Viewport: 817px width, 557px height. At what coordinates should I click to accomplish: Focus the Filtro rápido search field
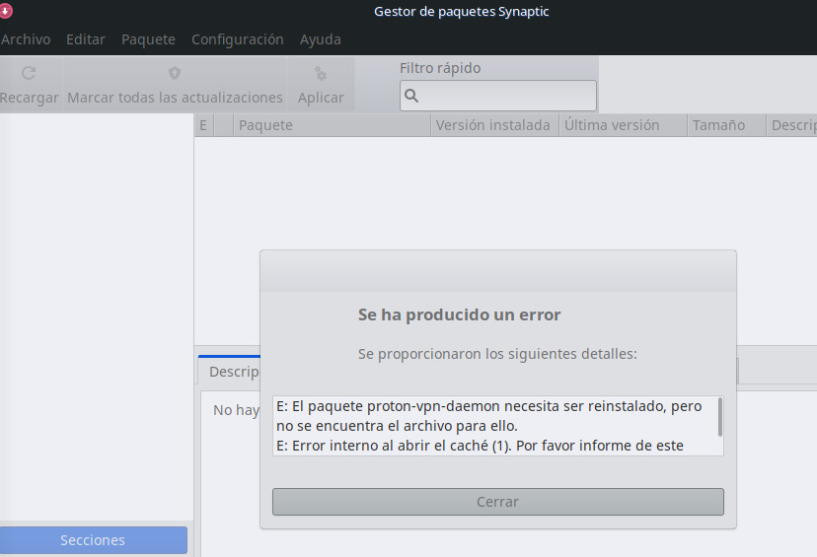point(498,96)
